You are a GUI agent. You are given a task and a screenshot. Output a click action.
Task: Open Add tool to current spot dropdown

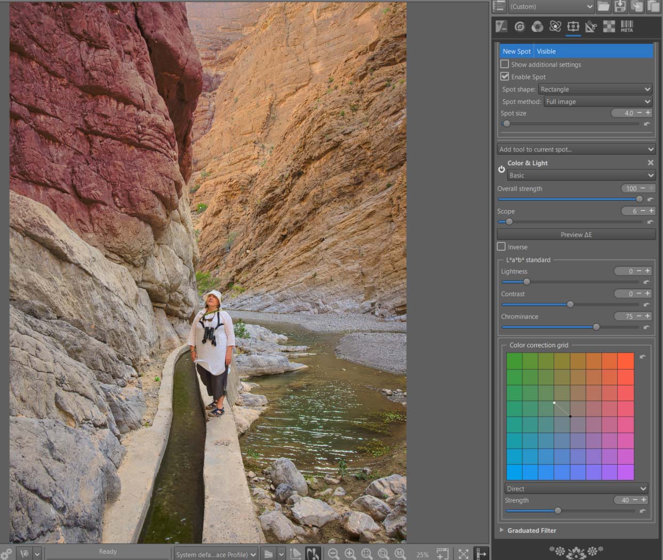(576, 149)
